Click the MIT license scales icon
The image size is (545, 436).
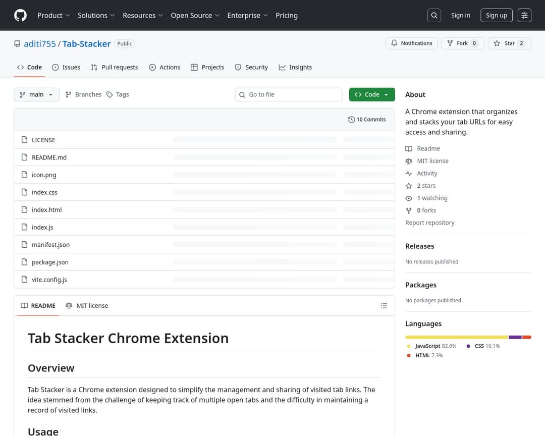(409, 160)
